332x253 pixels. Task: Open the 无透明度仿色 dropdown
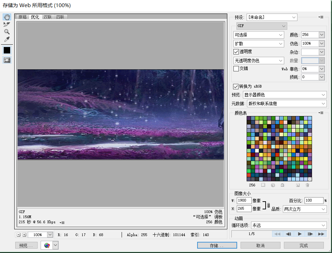pos(259,61)
